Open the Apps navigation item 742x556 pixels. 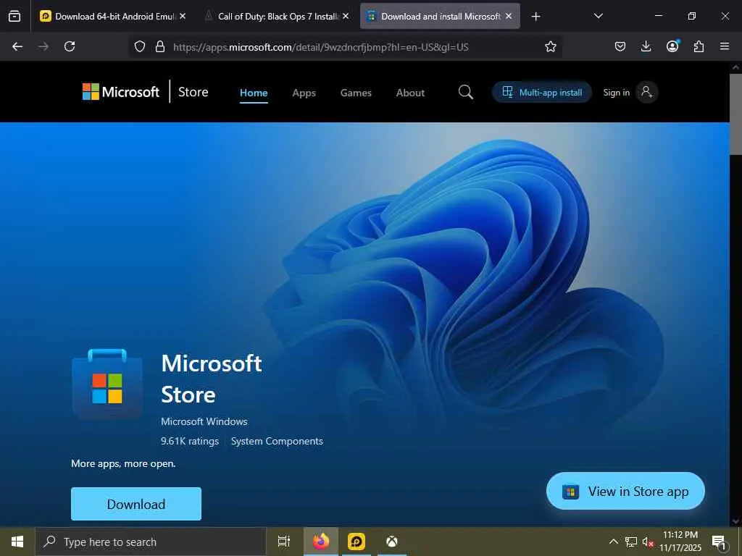tap(304, 93)
